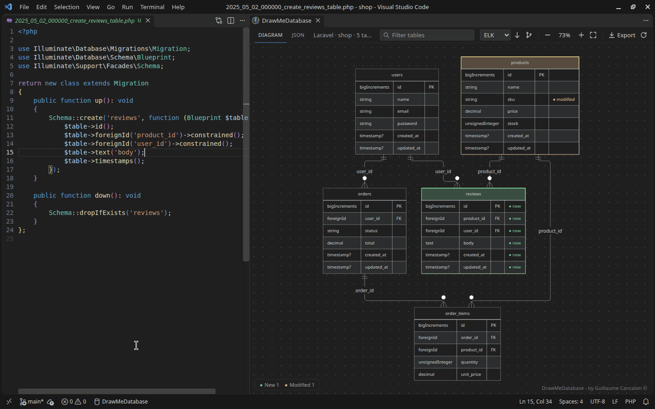Publish changes with the cloud sync icon

point(50,402)
